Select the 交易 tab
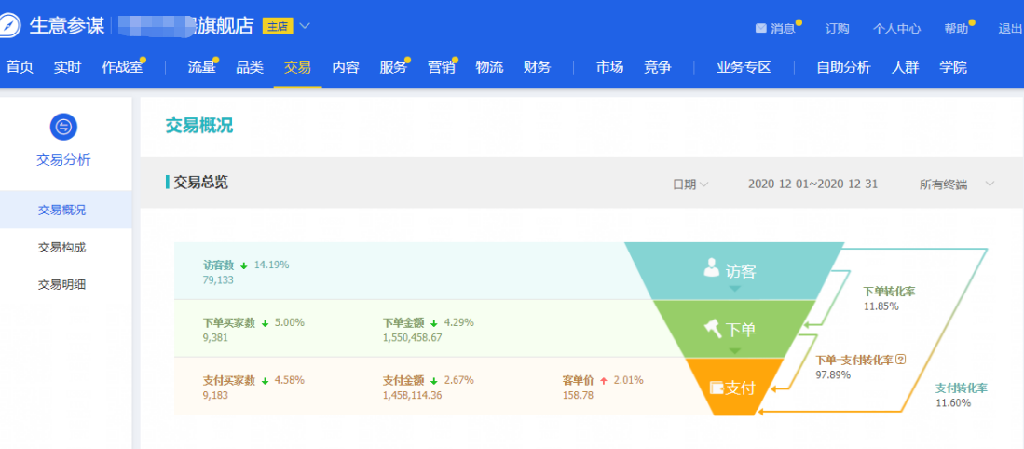 [x=297, y=66]
